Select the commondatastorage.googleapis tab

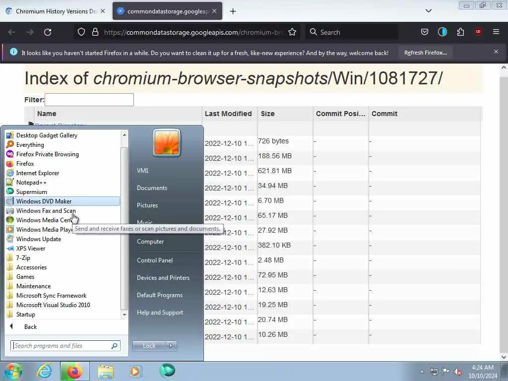[x=167, y=11]
